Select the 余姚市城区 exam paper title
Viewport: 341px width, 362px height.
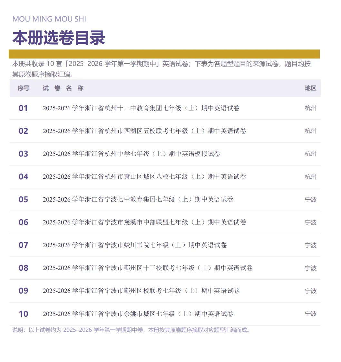(x=138, y=314)
